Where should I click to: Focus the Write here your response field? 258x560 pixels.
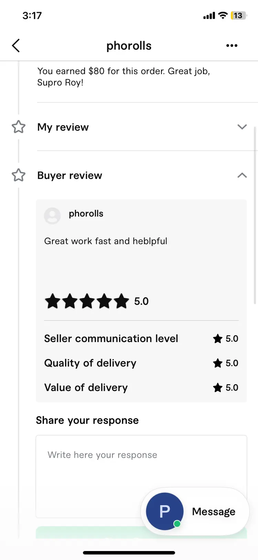click(x=141, y=476)
